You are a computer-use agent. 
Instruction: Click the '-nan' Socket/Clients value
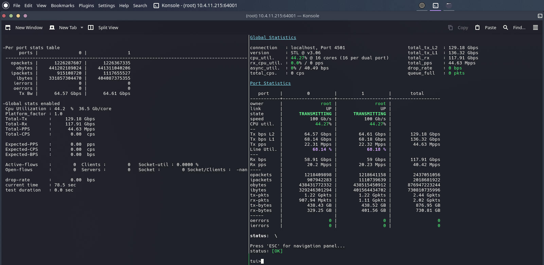[242, 170]
